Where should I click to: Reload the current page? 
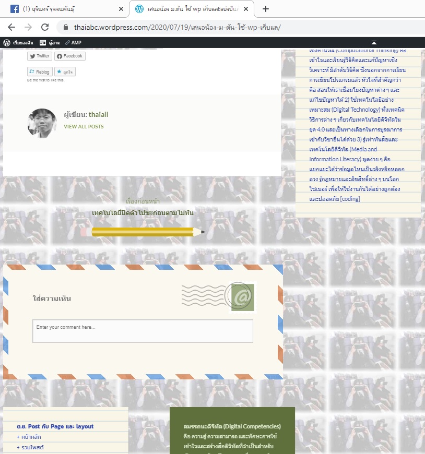point(45,27)
